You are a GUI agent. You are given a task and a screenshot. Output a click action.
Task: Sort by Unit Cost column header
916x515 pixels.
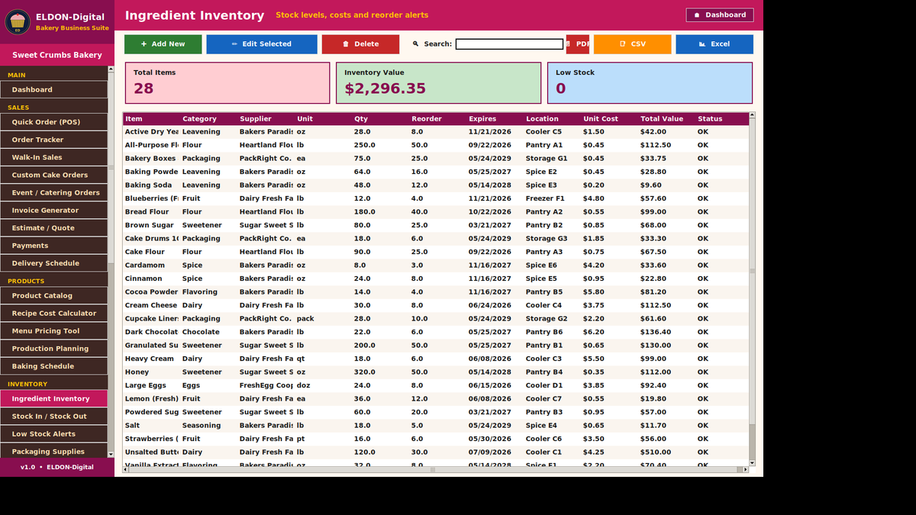tap(610, 119)
